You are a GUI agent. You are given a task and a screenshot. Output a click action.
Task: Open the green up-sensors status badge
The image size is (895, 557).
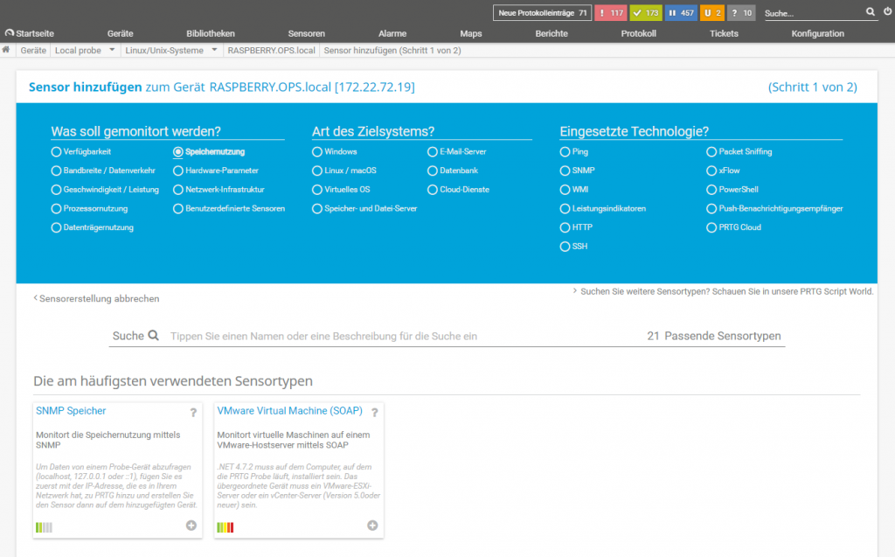[646, 13]
